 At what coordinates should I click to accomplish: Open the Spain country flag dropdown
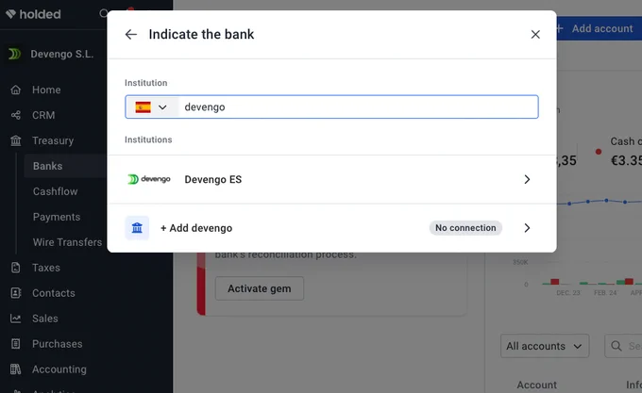click(151, 107)
